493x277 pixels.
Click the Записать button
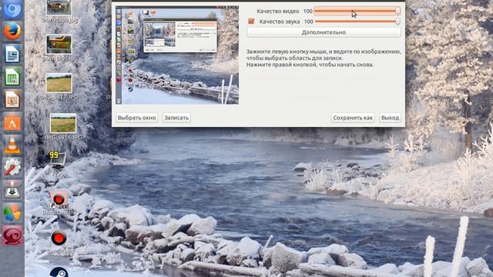(176, 118)
